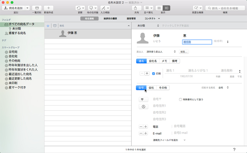247x153 pixels.
Task: Click the 一覧印刷 print list icon
Action: click(x=37, y=8)
